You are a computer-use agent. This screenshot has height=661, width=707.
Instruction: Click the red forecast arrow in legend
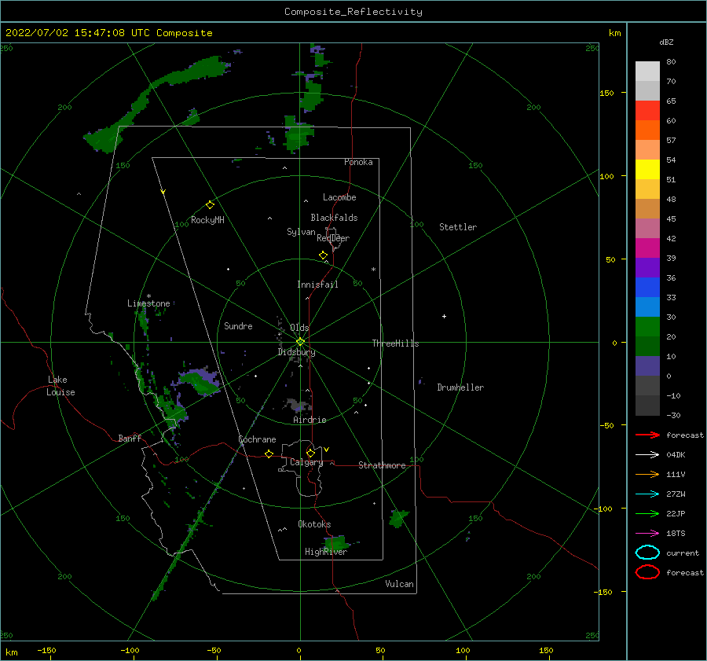(647, 435)
